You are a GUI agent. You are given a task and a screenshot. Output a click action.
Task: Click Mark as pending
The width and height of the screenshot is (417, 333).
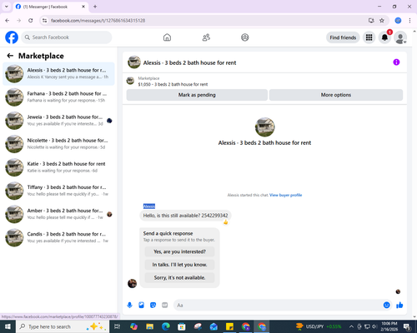pyautogui.click(x=197, y=95)
